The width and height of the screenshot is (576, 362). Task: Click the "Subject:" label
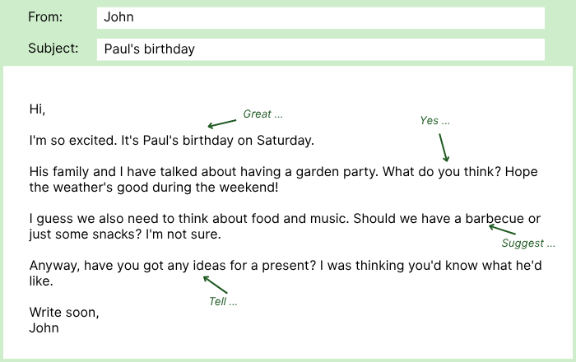pos(53,49)
